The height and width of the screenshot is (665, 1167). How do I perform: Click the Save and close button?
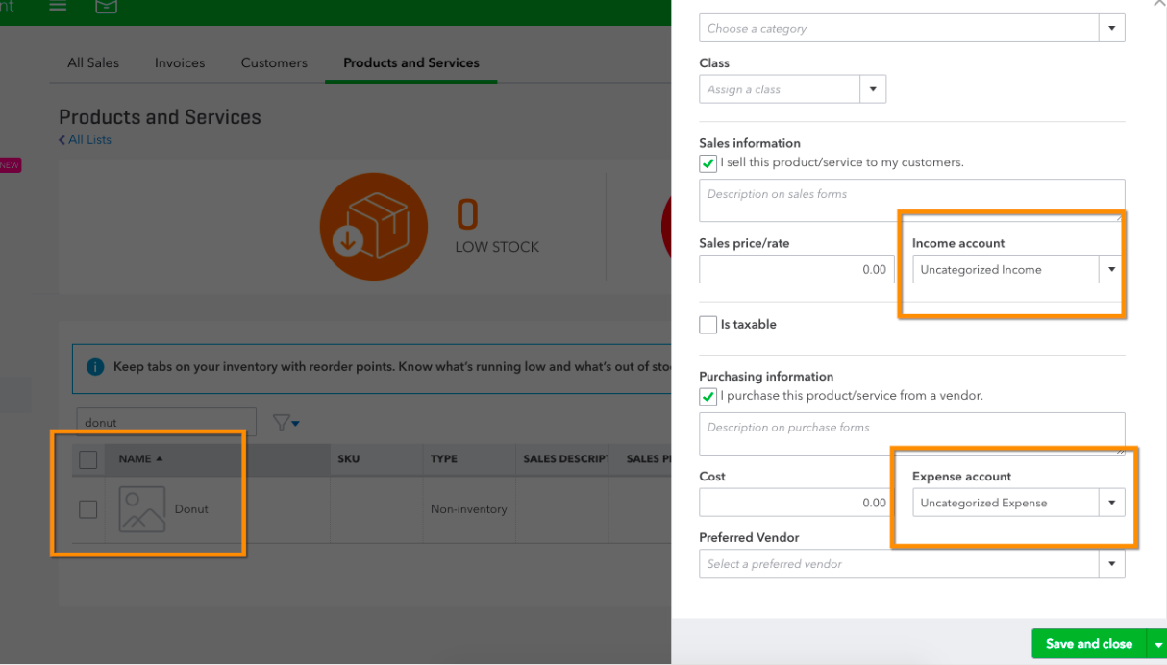coord(1089,644)
